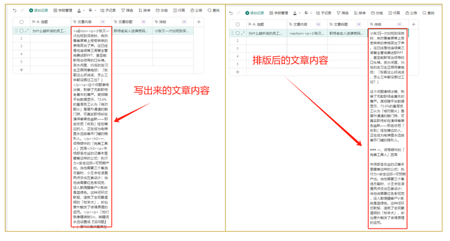This screenshot has height=241, width=450.
Task: Toggle the select-all checkbox in left table header
Action: coord(21,22)
